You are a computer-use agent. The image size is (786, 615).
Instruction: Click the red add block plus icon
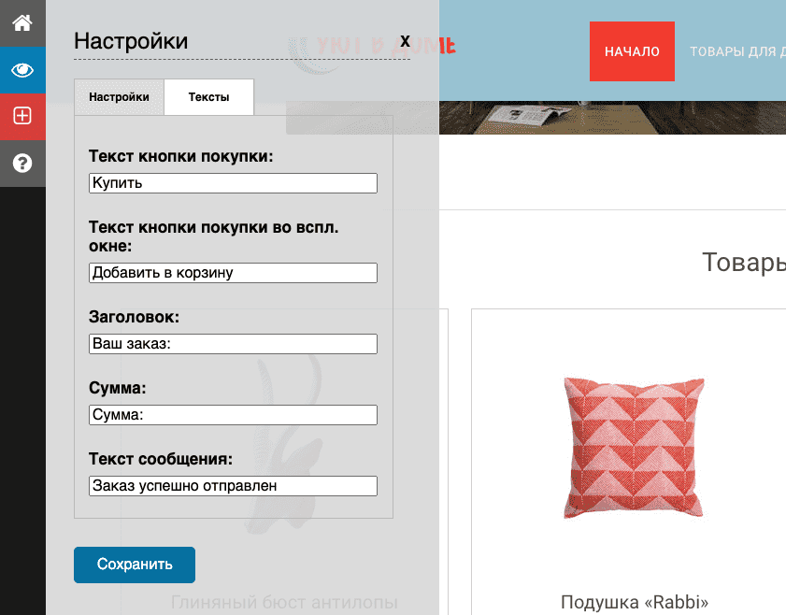[22, 116]
